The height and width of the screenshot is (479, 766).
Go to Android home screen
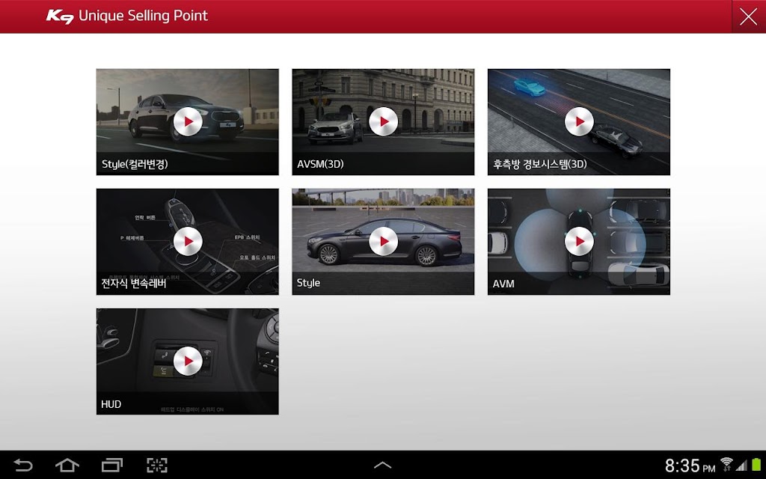67,465
